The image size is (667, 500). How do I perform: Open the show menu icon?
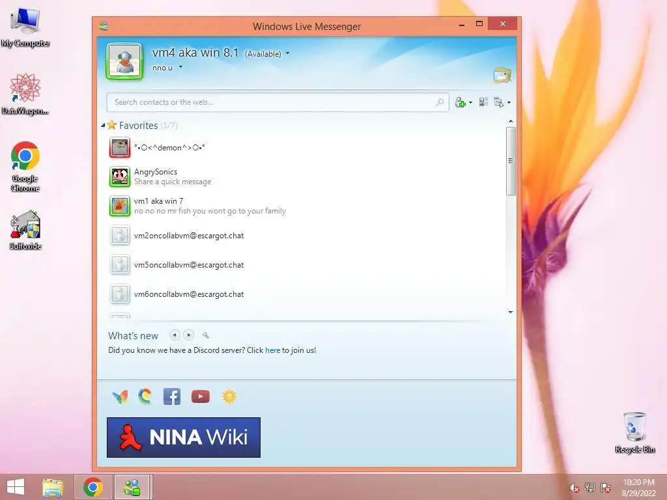[x=498, y=102]
